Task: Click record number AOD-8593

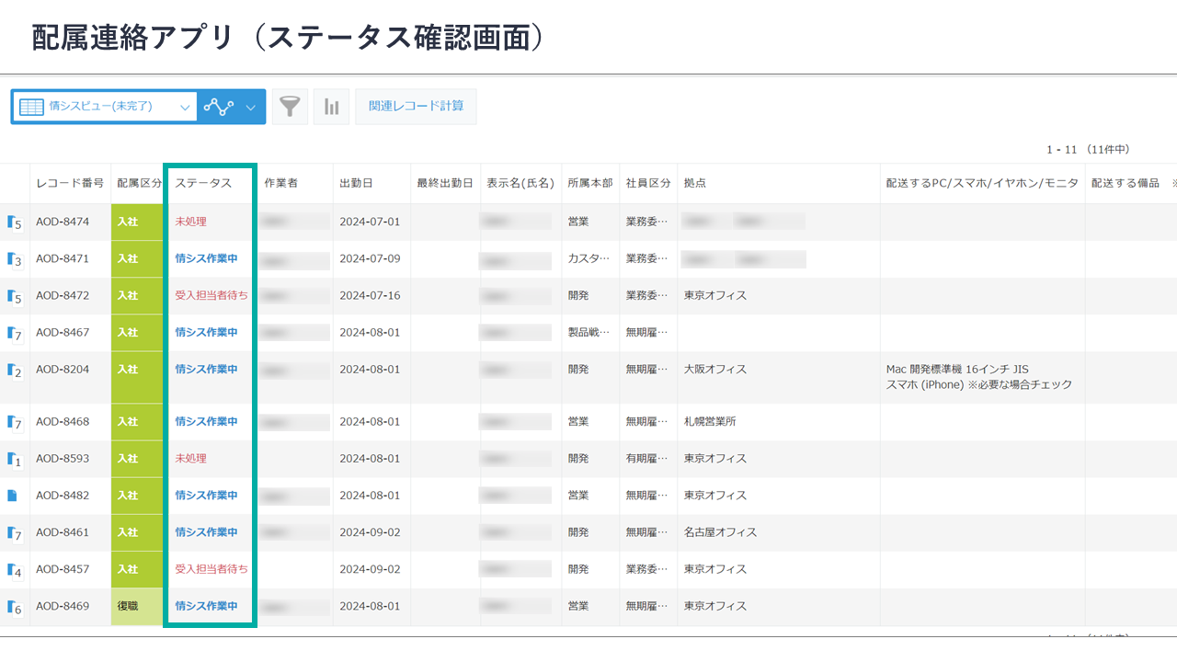Action: tap(63, 459)
